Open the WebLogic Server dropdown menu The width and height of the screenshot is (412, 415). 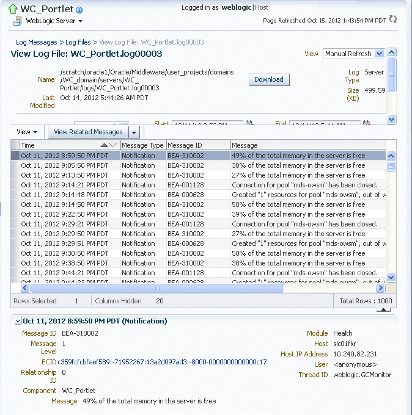point(54,21)
